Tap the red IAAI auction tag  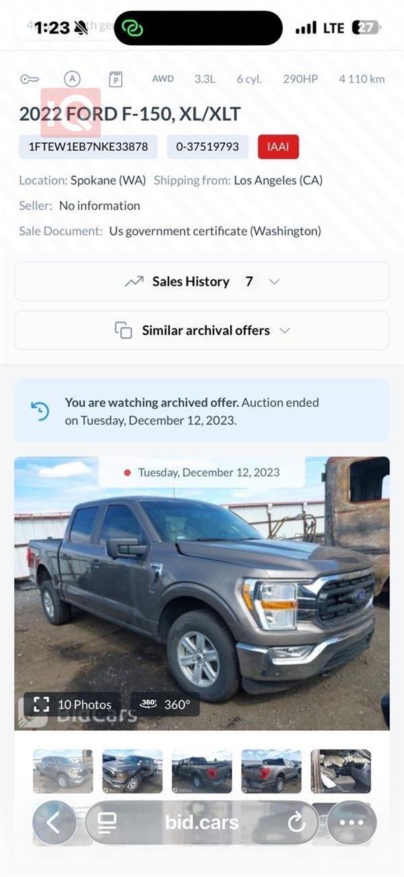click(278, 146)
